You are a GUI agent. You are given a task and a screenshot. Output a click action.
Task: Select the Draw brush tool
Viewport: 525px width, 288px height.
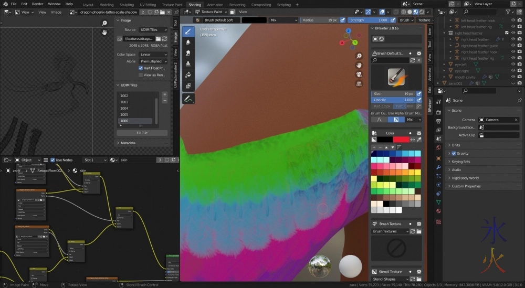point(188,31)
